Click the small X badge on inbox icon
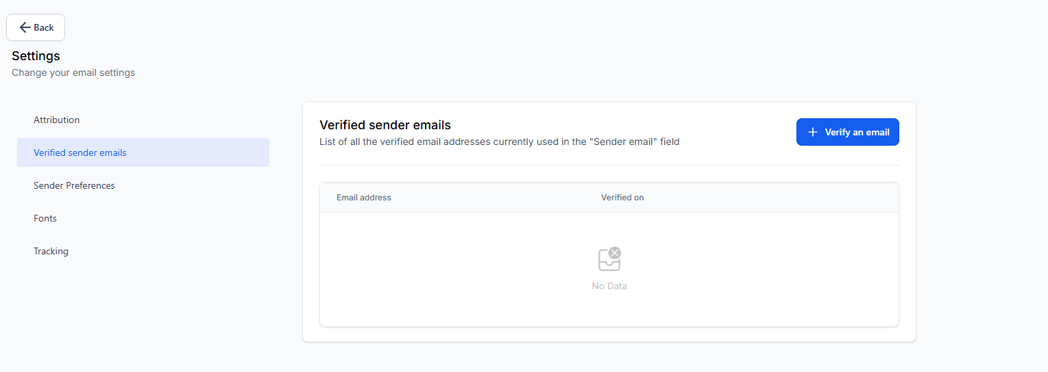This screenshot has height=372, width=1048. tap(615, 252)
